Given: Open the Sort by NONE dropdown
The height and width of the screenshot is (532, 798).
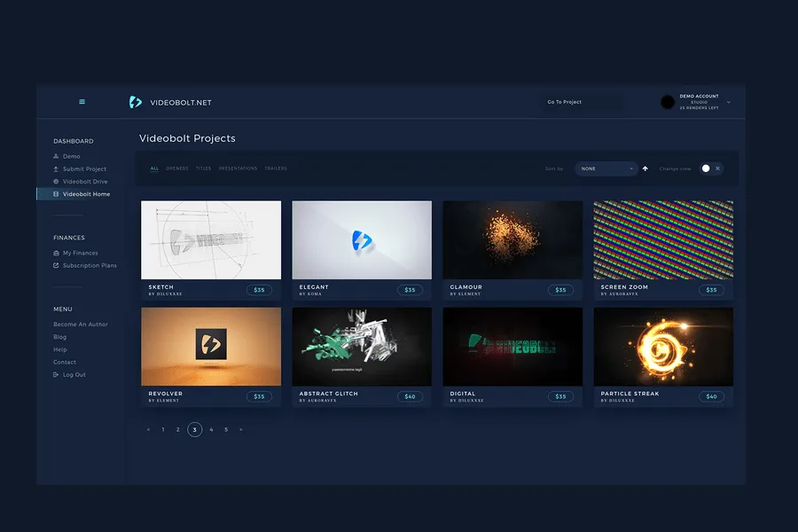Looking at the screenshot, I should (x=606, y=168).
